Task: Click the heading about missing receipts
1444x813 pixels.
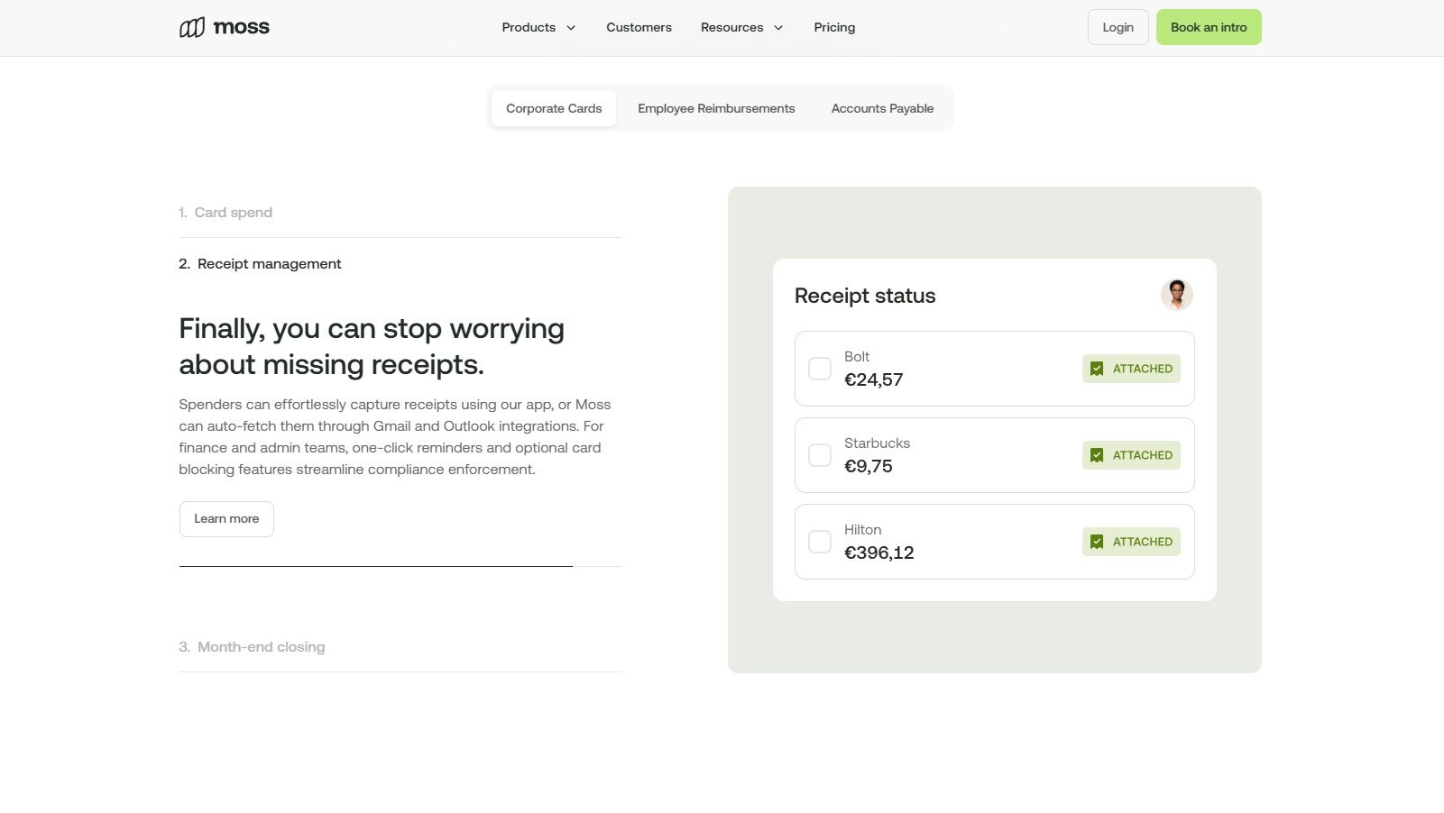Action: point(372,346)
